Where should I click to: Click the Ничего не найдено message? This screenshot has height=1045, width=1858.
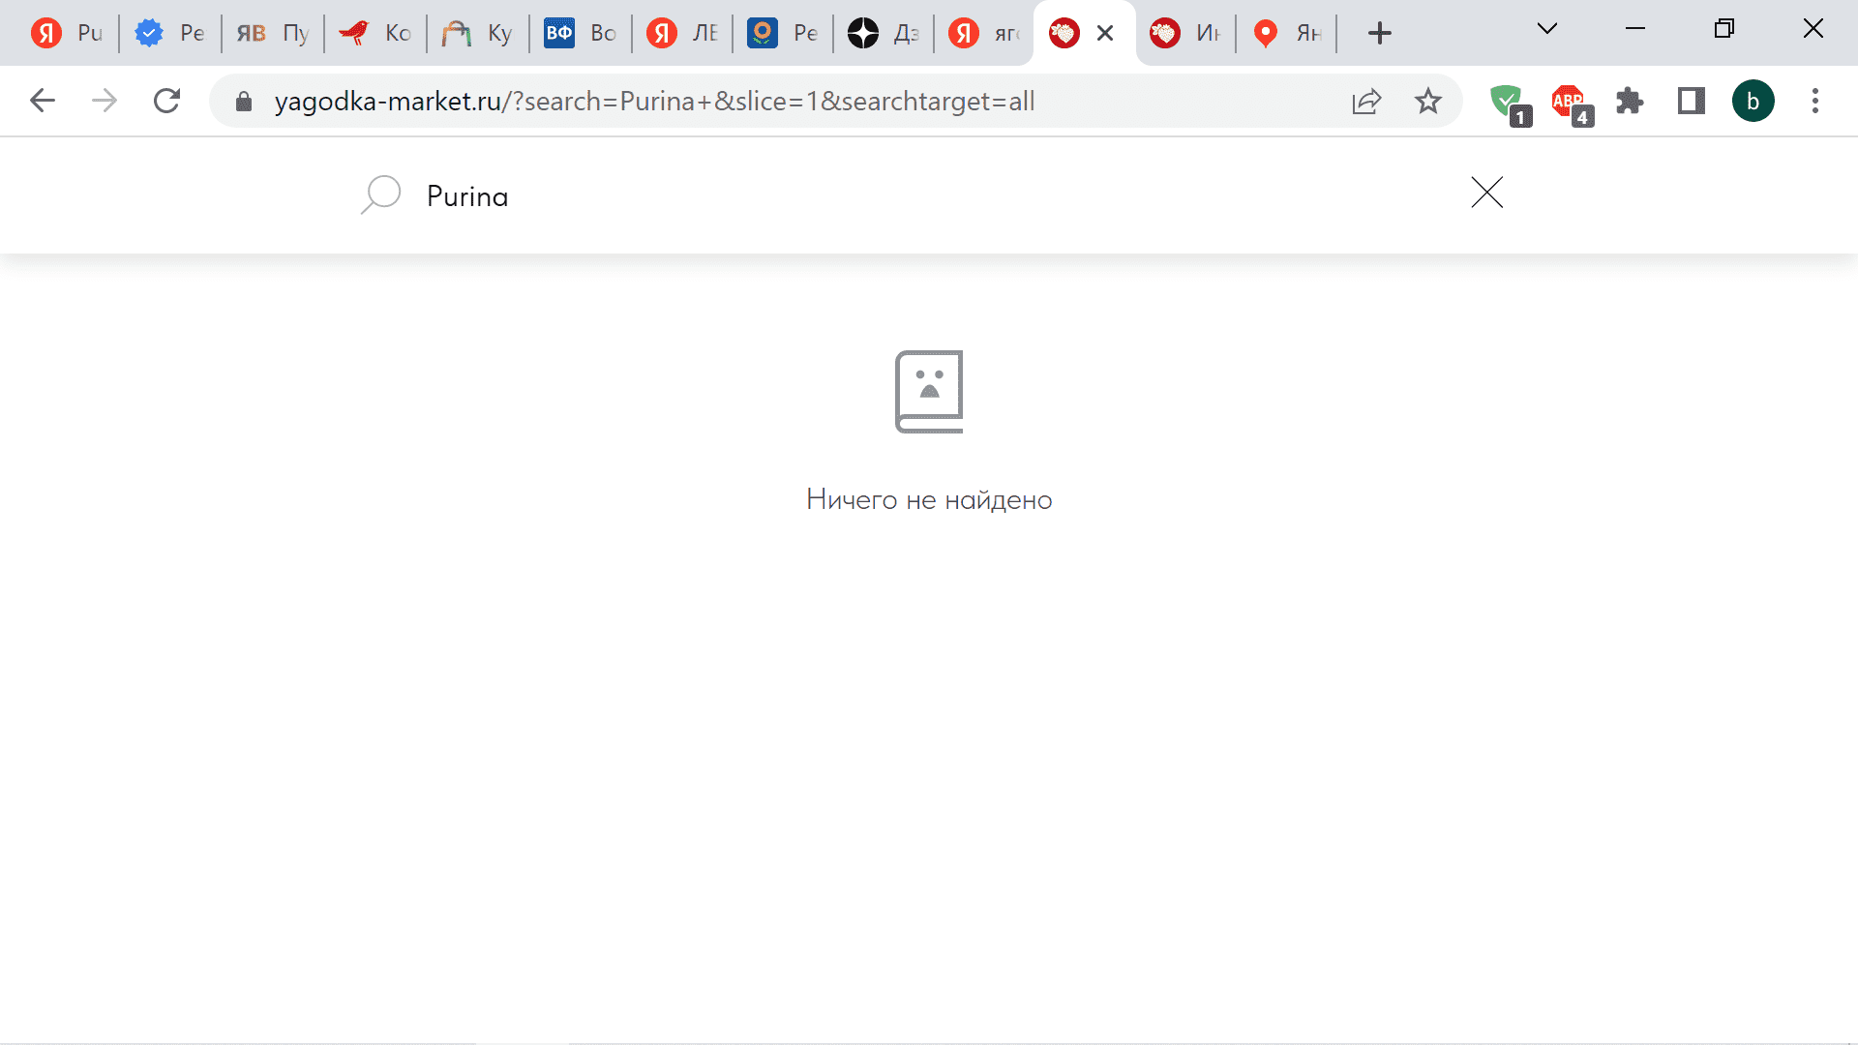(x=929, y=500)
